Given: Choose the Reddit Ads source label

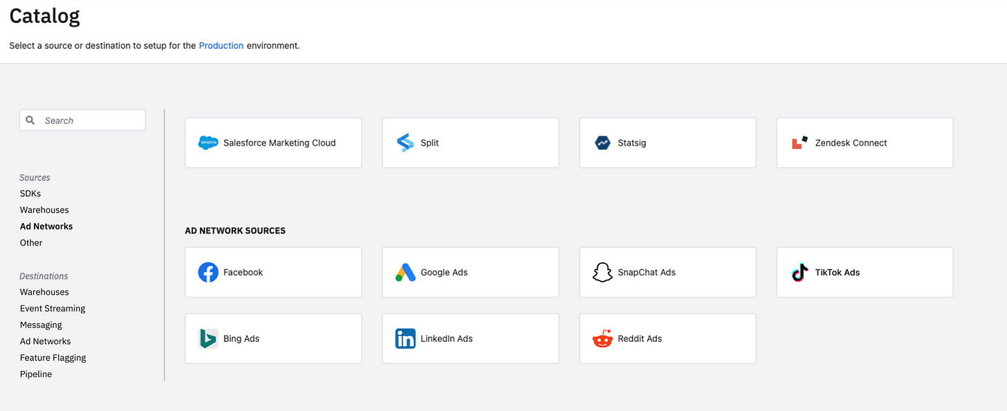Looking at the screenshot, I should 640,338.
